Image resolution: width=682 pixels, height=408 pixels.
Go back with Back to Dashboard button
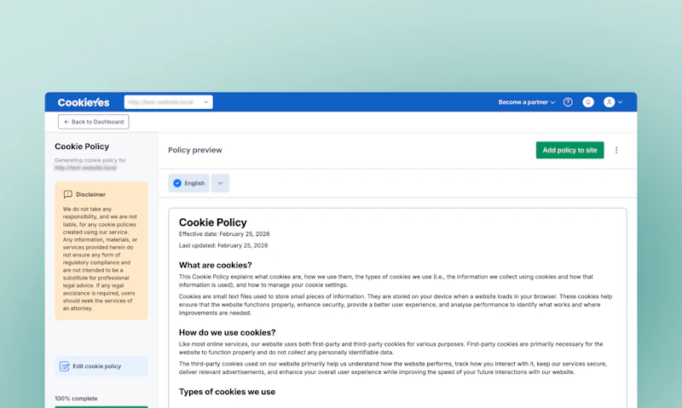(x=94, y=122)
